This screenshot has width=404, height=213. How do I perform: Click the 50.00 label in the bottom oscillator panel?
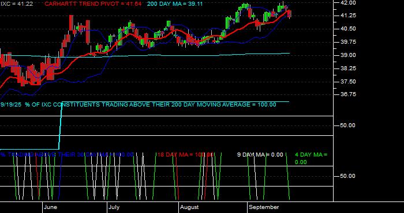(x=348, y=176)
